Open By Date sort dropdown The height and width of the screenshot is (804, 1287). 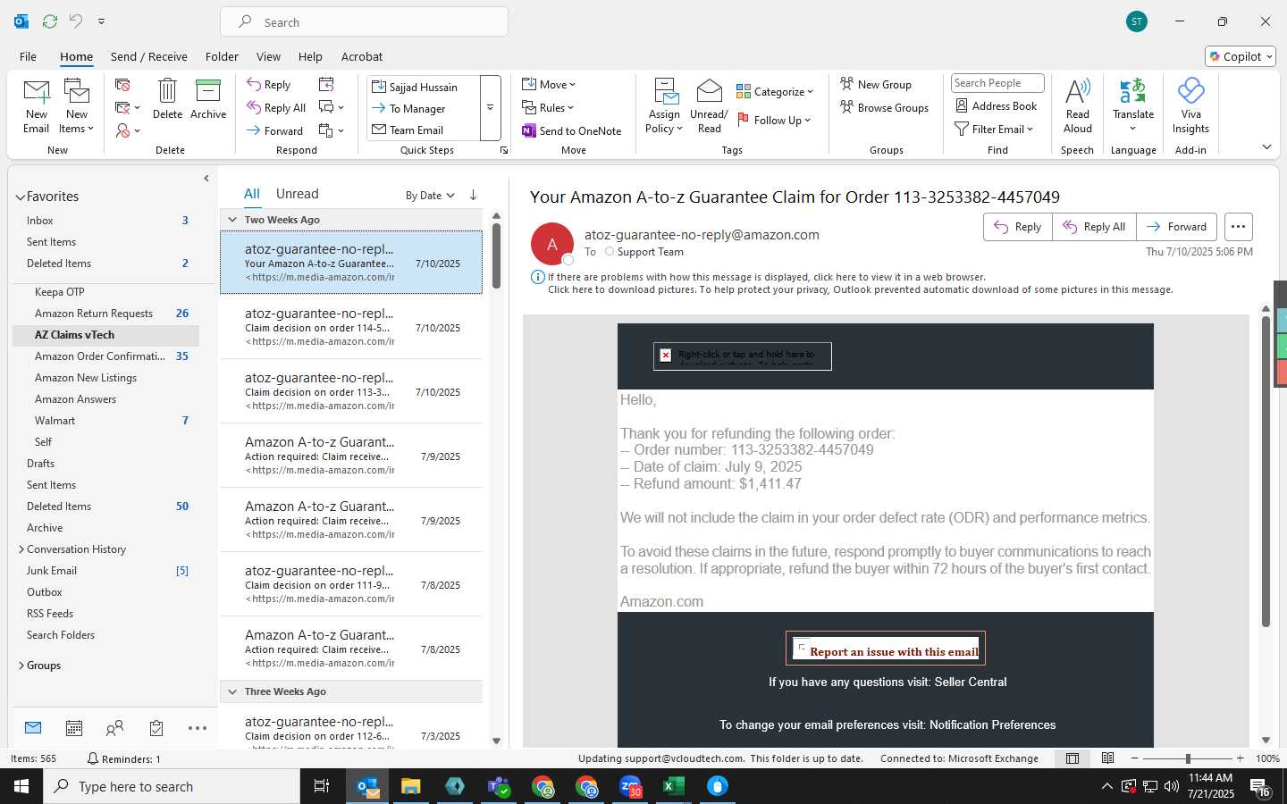click(430, 196)
